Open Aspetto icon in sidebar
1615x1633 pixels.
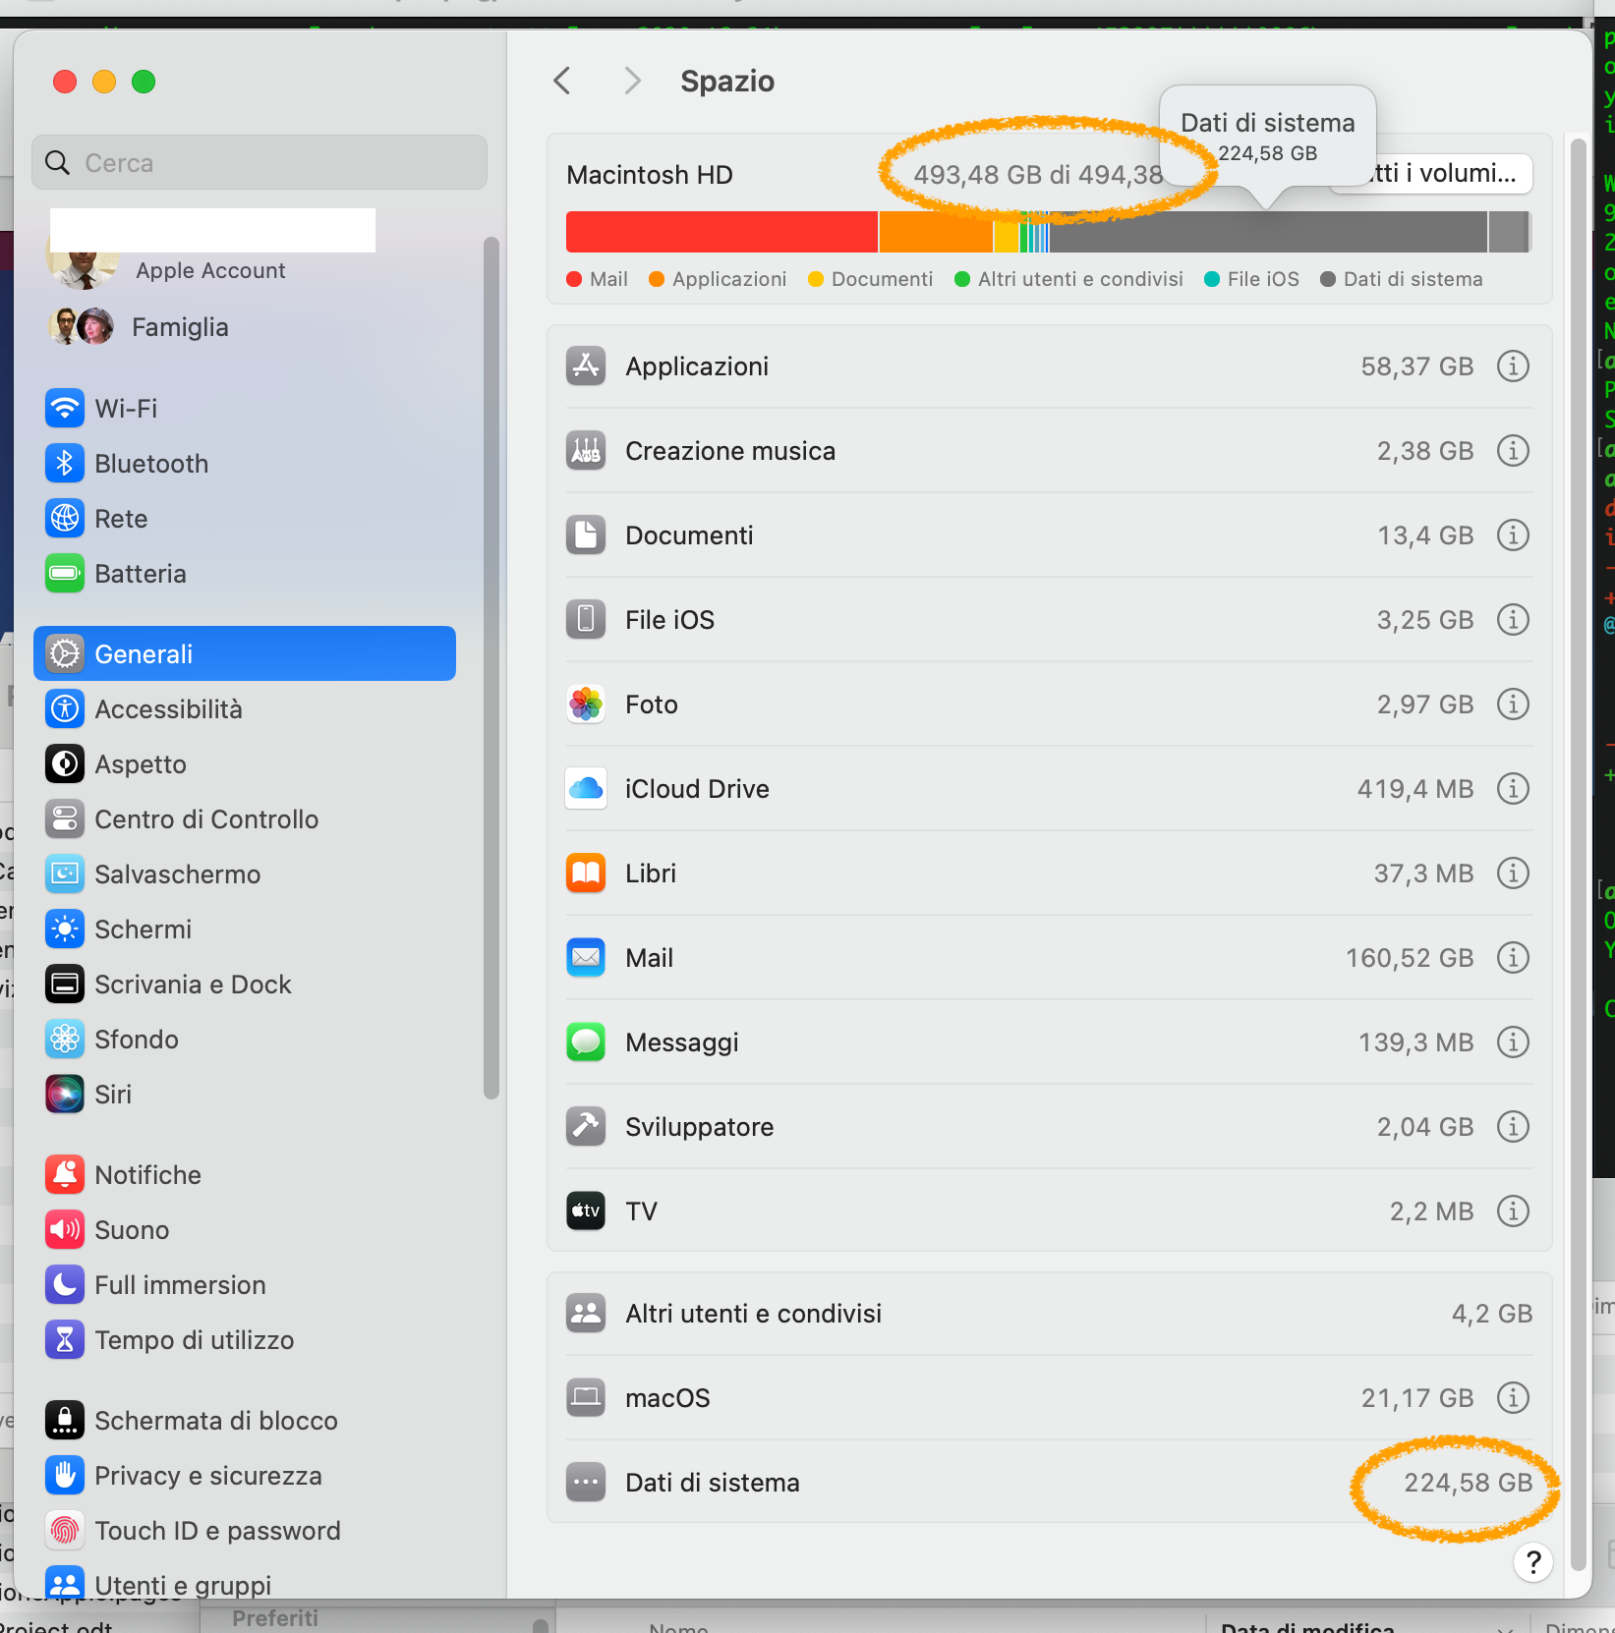coord(65,763)
